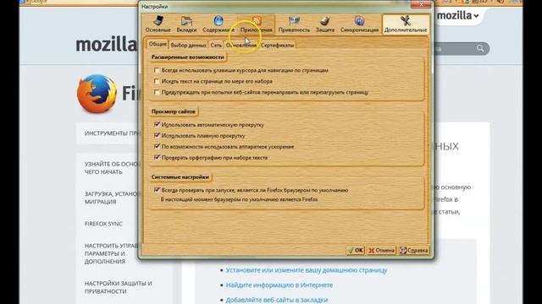
Task: Open Справка help button
Action: pyautogui.click(x=414, y=250)
